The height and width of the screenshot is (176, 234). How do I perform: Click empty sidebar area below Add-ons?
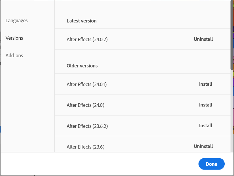[27, 105]
